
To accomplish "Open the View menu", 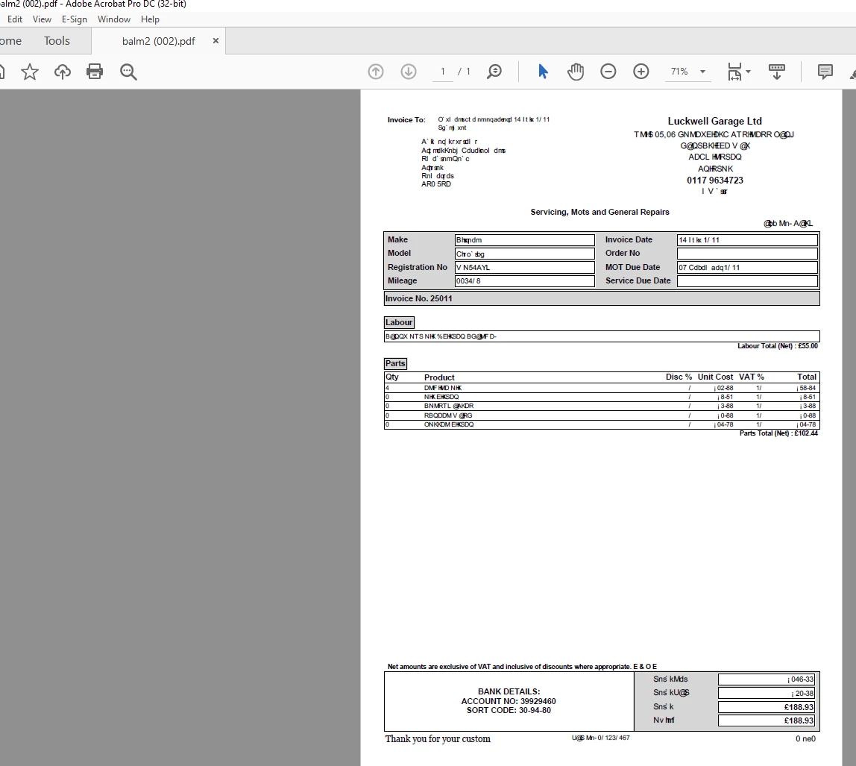I will click(x=42, y=19).
